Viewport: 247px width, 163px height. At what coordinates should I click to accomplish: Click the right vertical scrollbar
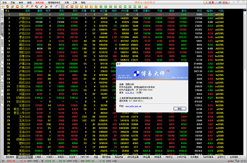(245, 81)
